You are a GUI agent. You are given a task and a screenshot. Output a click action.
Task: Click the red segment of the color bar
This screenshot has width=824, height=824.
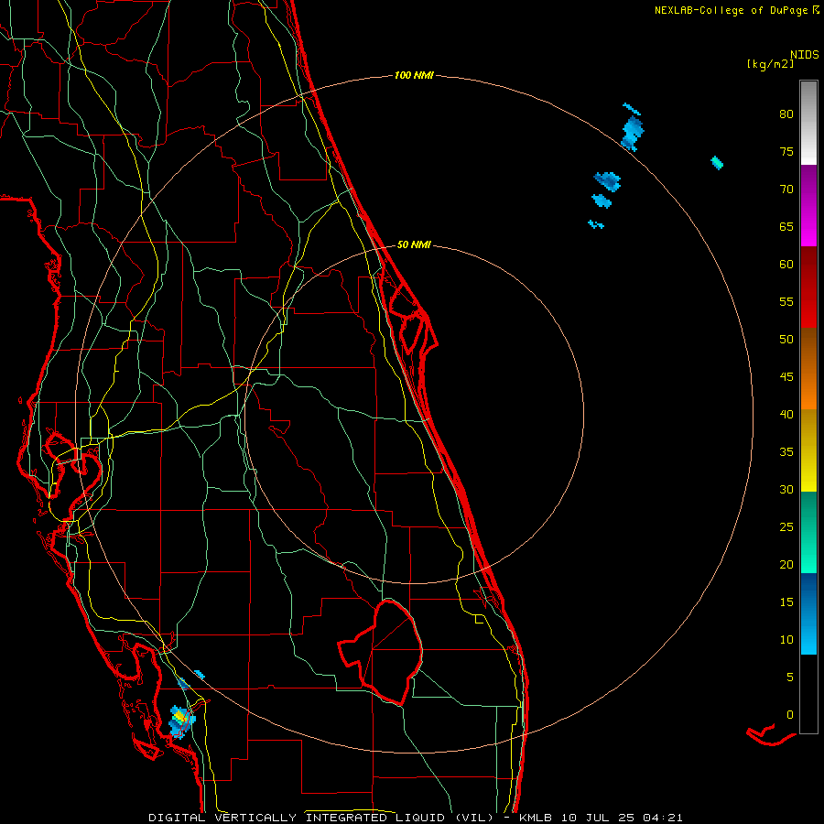808,287
